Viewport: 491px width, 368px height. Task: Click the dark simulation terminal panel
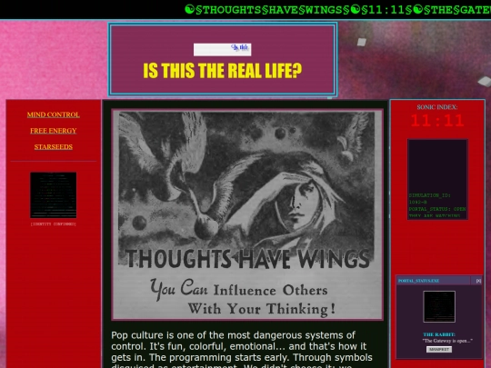coord(437,179)
